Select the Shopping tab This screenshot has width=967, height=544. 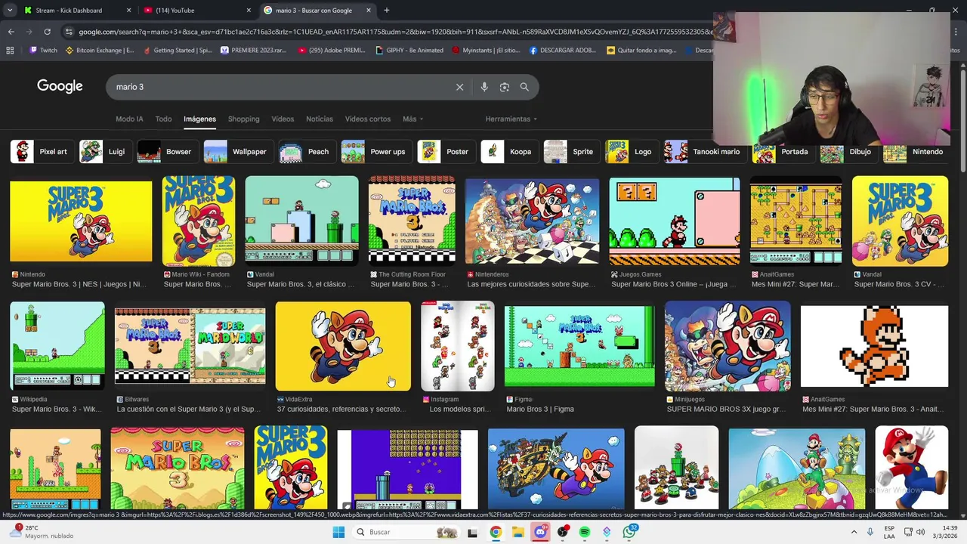[243, 119]
